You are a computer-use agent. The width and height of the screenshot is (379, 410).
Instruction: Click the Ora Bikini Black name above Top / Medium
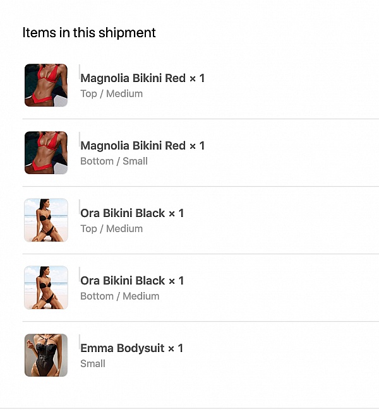(x=123, y=213)
